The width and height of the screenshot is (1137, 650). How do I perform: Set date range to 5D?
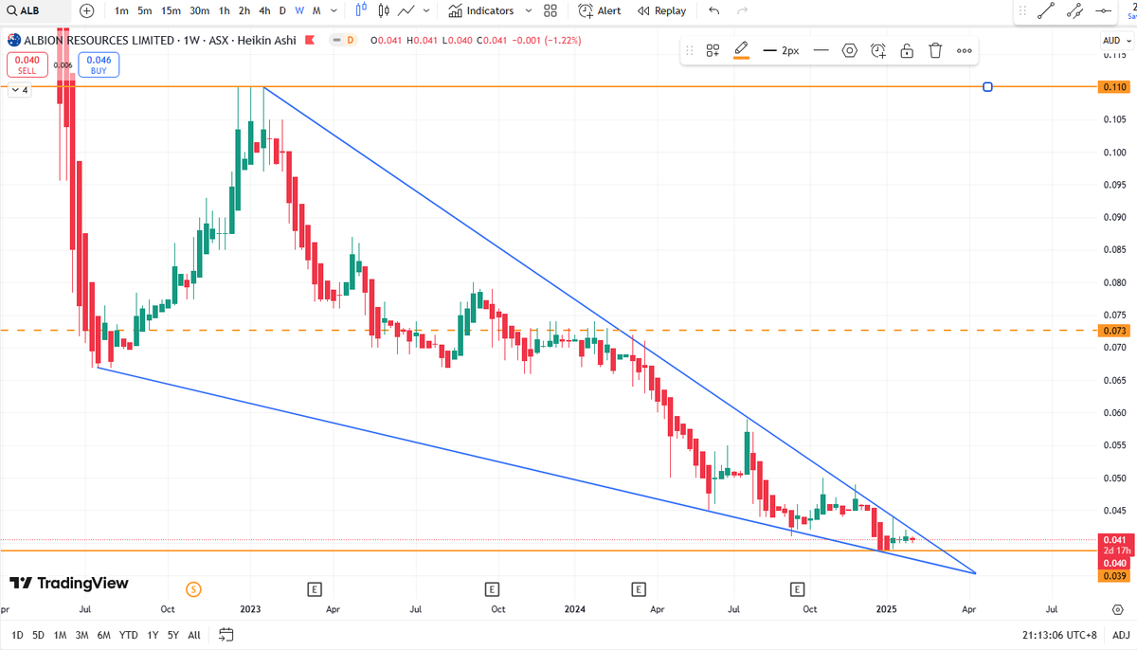click(x=38, y=635)
